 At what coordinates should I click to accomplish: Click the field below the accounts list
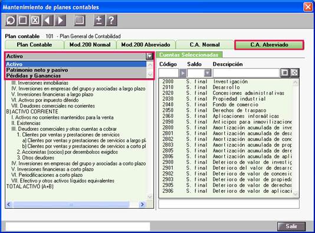[x=229, y=204]
